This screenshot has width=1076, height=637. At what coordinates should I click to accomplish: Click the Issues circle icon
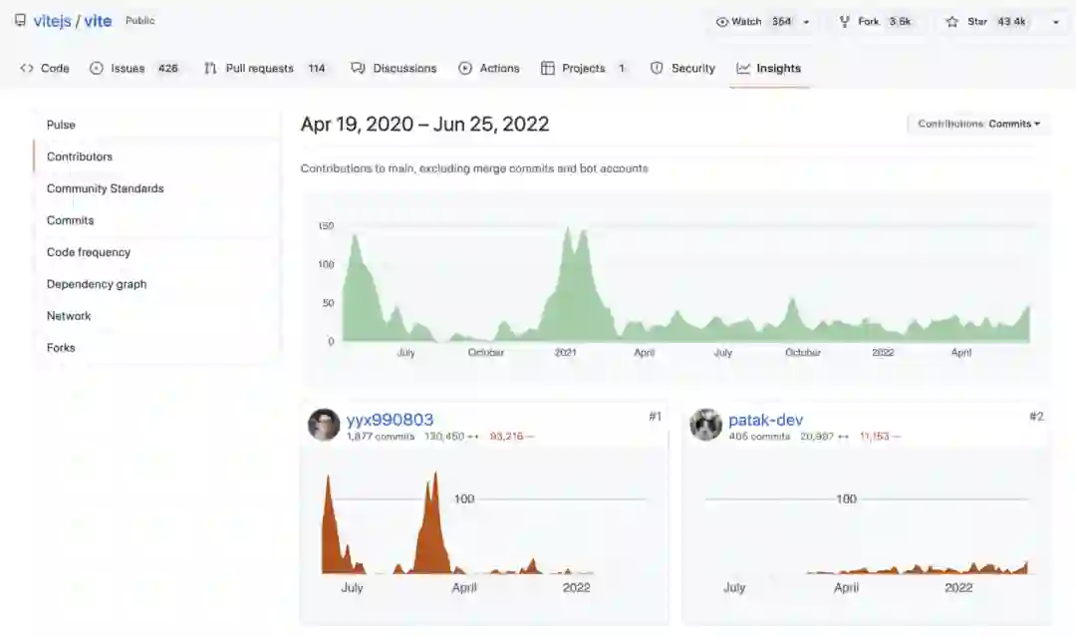tap(97, 68)
